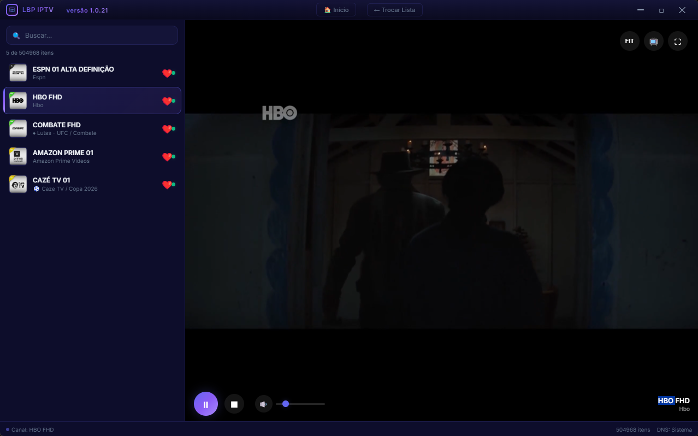Click the video playback area
Screen dimensions: 698x436
pos(441,221)
